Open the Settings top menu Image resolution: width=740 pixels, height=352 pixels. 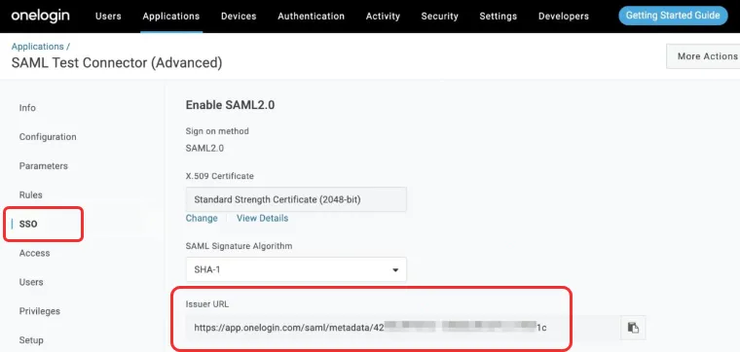coord(498,16)
